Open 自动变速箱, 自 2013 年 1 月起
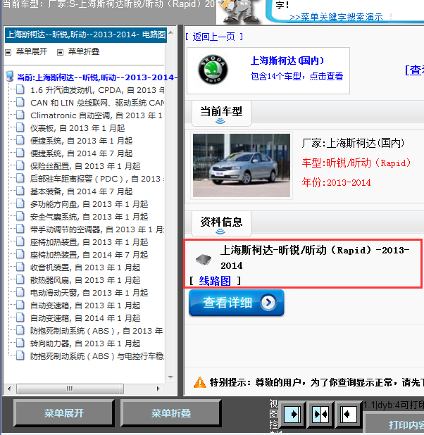This screenshot has width=424, height=435. coord(85,305)
